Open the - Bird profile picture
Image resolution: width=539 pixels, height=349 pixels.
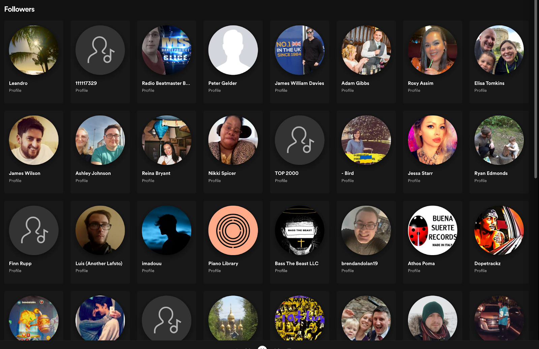(x=366, y=140)
